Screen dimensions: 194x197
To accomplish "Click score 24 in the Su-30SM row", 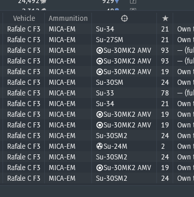I will pyautogui.click(x=165, y=82).
